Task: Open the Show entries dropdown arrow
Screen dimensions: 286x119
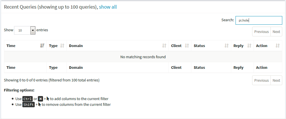Action: pyautogui.click(x=33, y=30)
